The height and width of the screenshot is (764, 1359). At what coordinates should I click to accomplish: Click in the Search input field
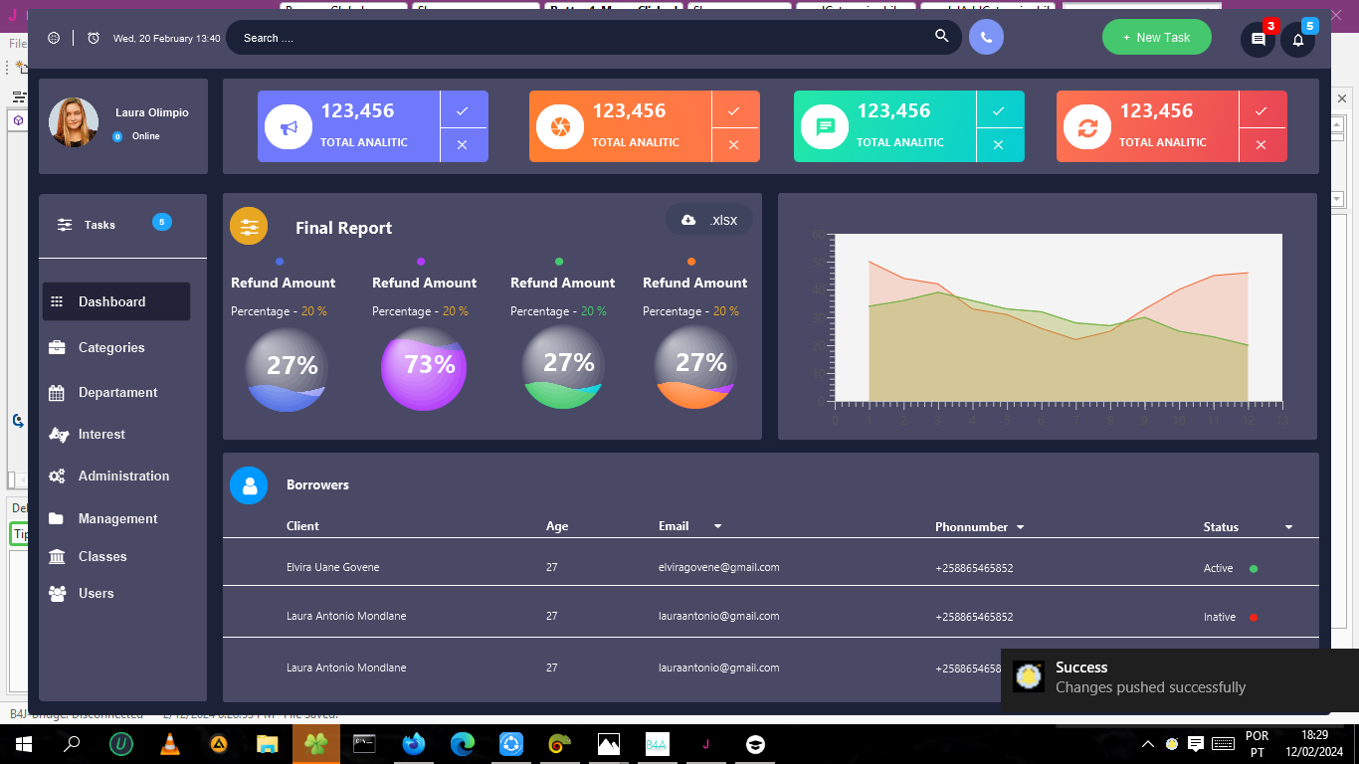[x=594, y=38]
